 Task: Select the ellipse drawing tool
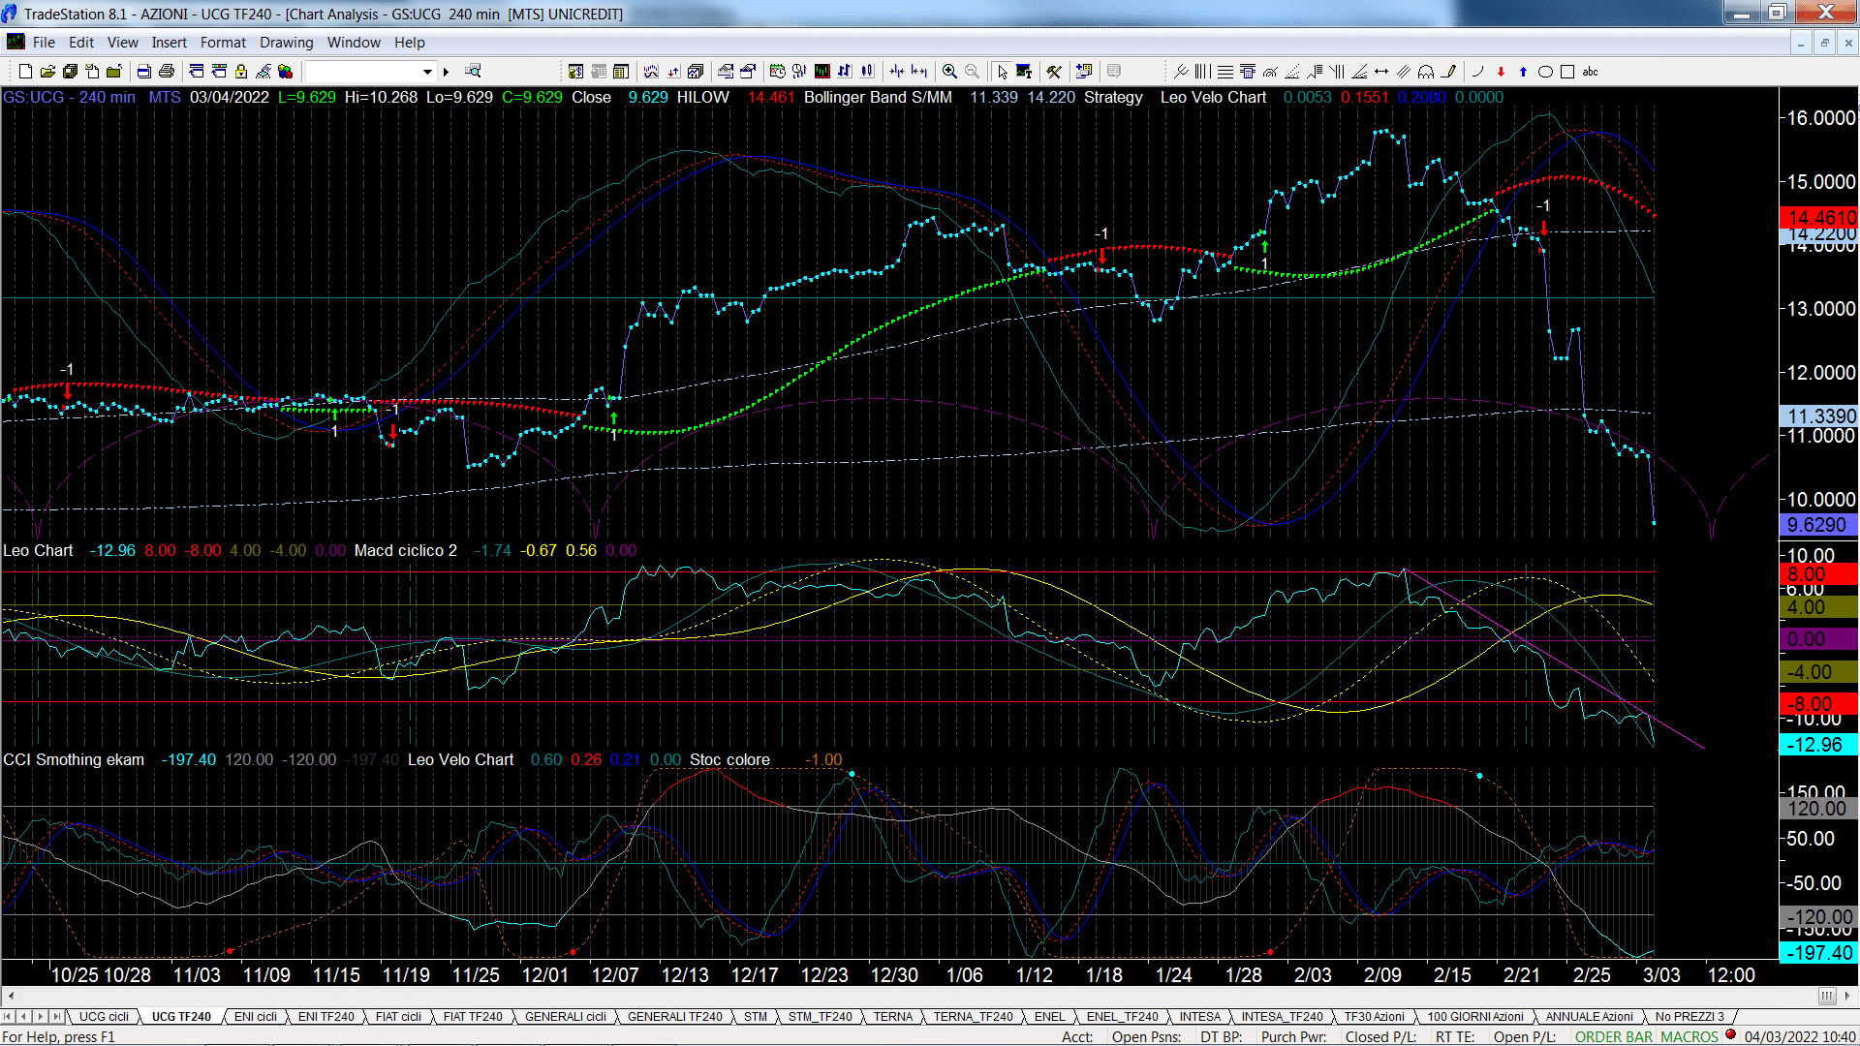(x=1546, y=71)
